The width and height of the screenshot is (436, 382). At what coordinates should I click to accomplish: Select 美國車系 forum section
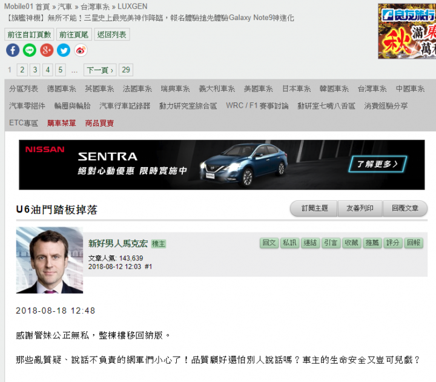(x=259, y=88)
